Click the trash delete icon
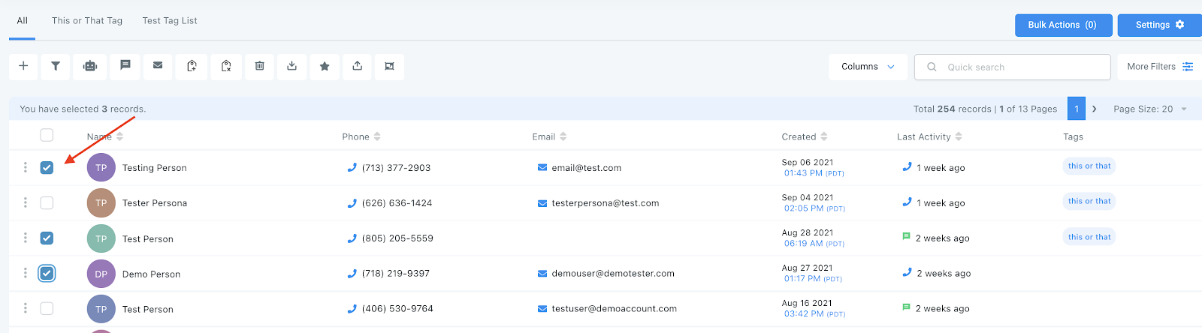1202x333 pixels. [259, 66]
